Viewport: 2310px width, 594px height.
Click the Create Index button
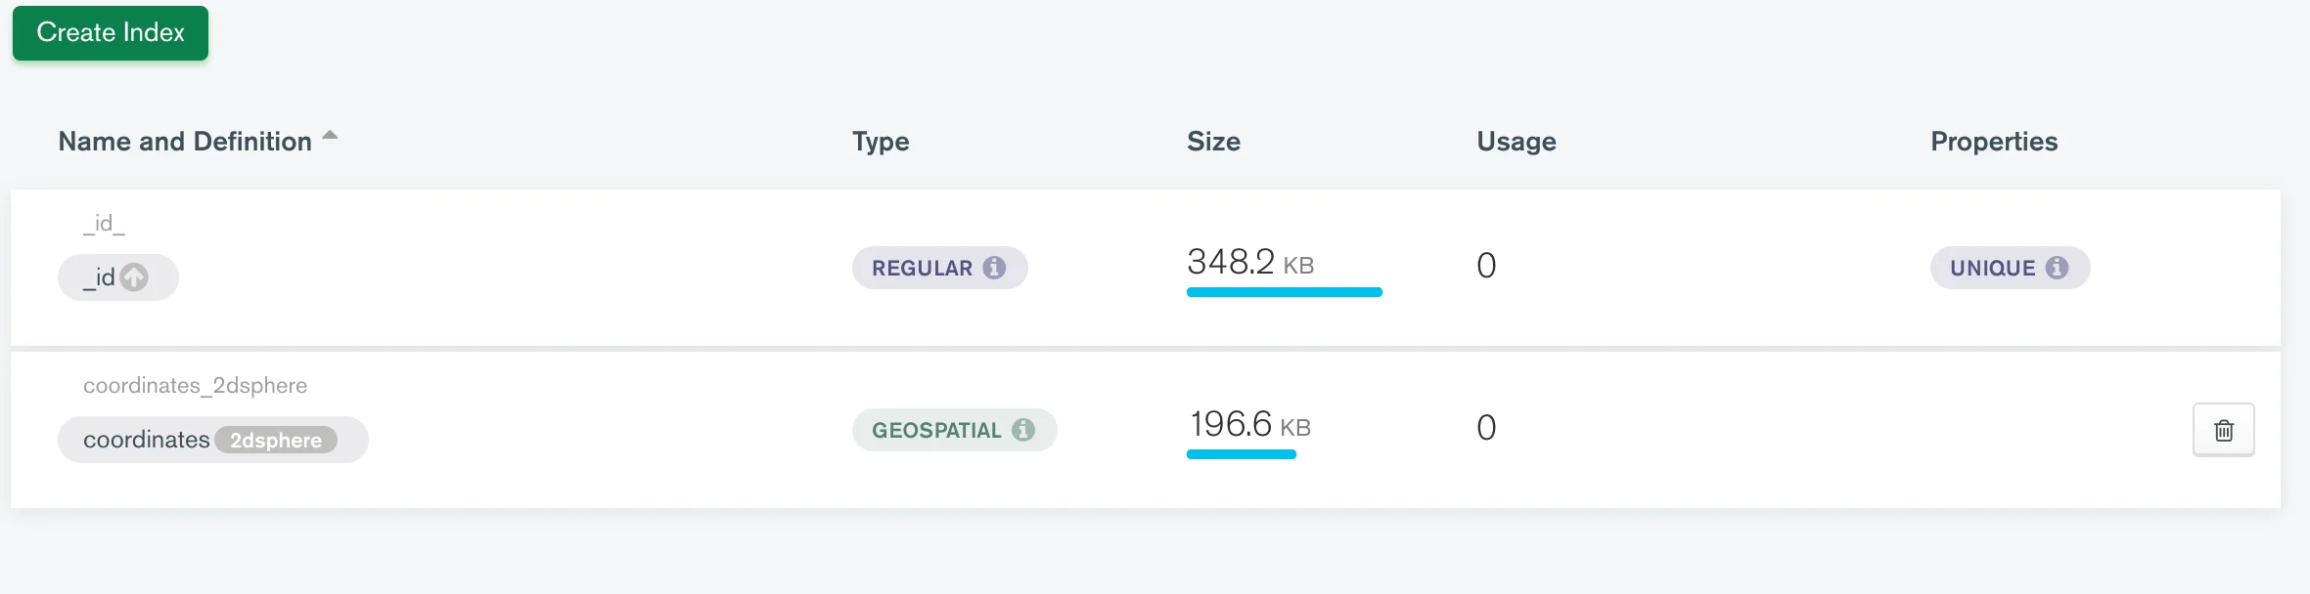[111, 33]
